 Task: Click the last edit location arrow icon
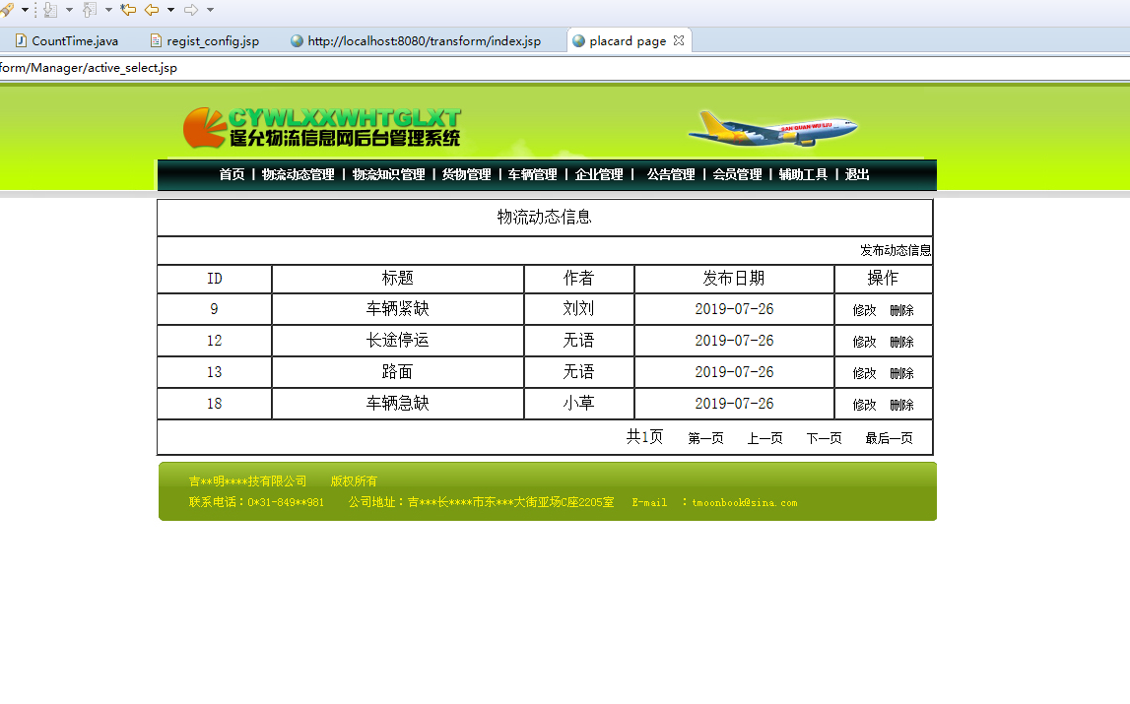[126, 9]
